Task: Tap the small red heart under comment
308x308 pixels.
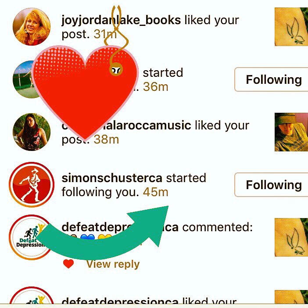Action: tap(68, 264)
